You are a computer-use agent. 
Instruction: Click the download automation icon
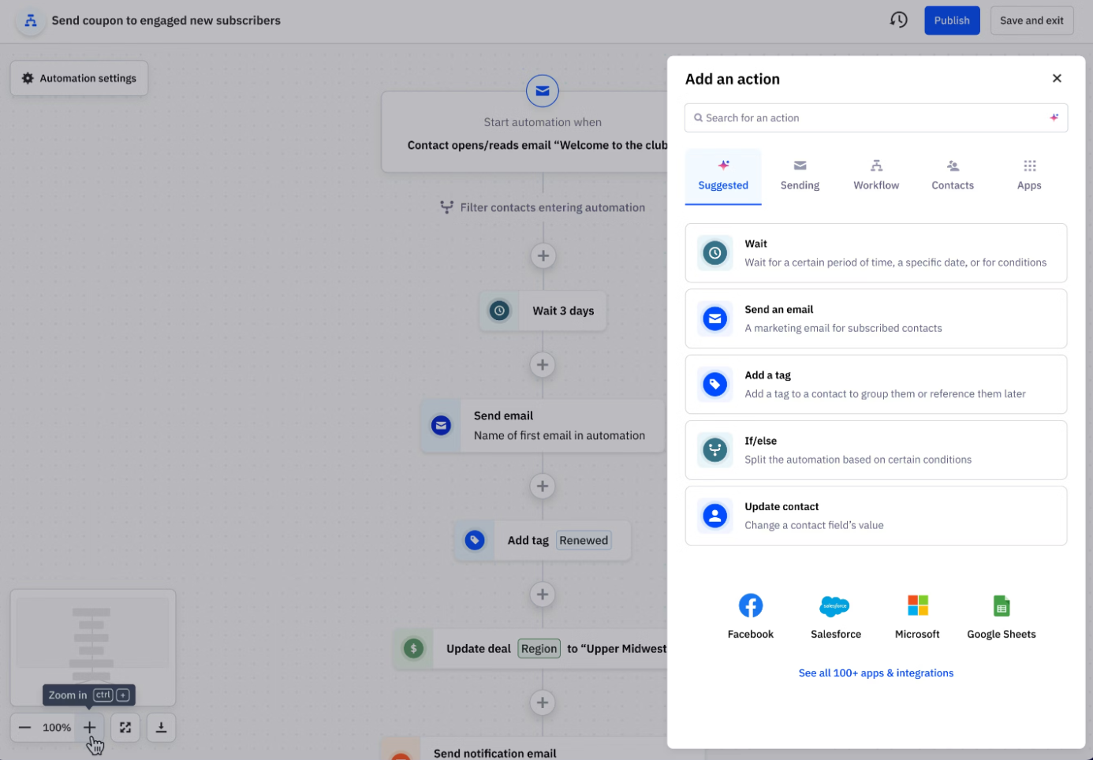click(x=161, y=727)
